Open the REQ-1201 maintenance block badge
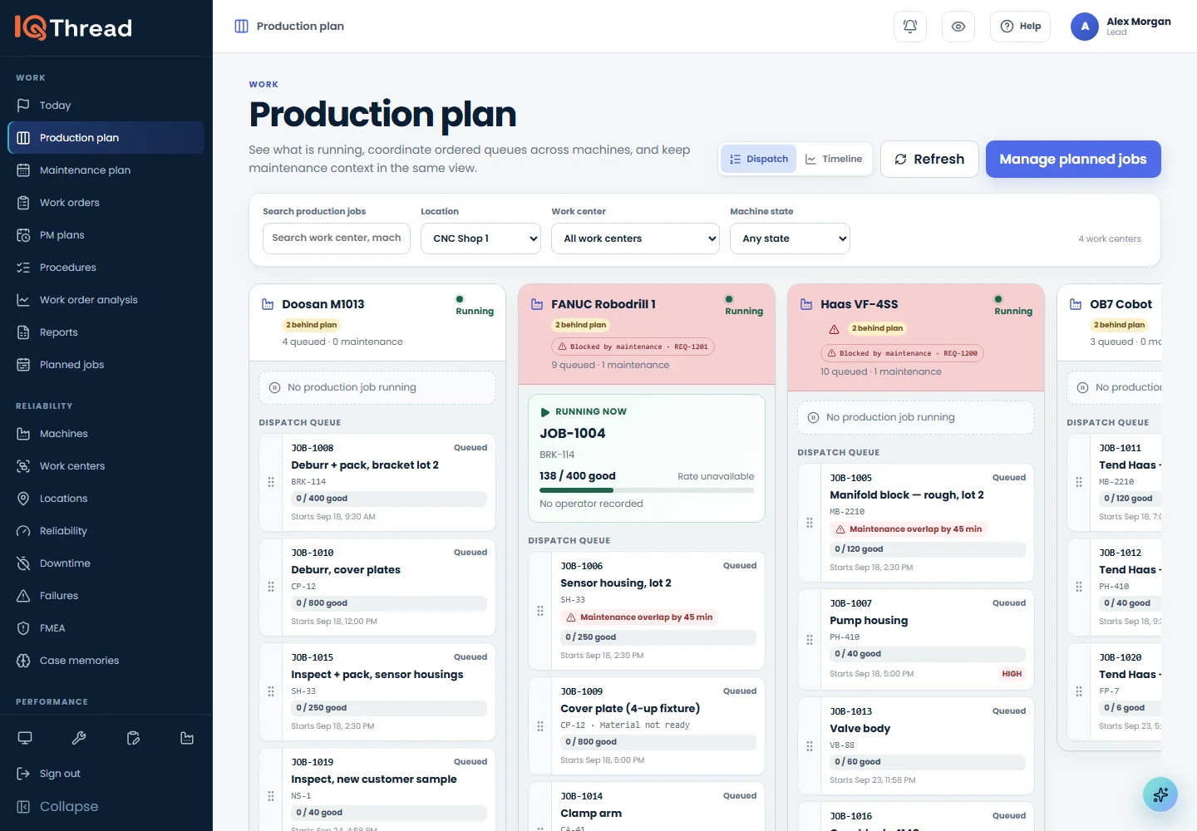The height and width of the screenshot is (831, 1197). pyautogui.click(x=633, y=347)
